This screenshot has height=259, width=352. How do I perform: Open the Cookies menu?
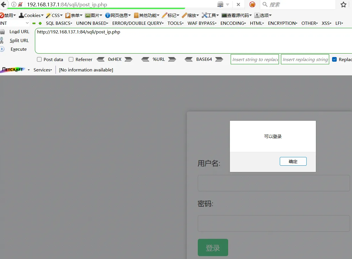click(31, 15)
